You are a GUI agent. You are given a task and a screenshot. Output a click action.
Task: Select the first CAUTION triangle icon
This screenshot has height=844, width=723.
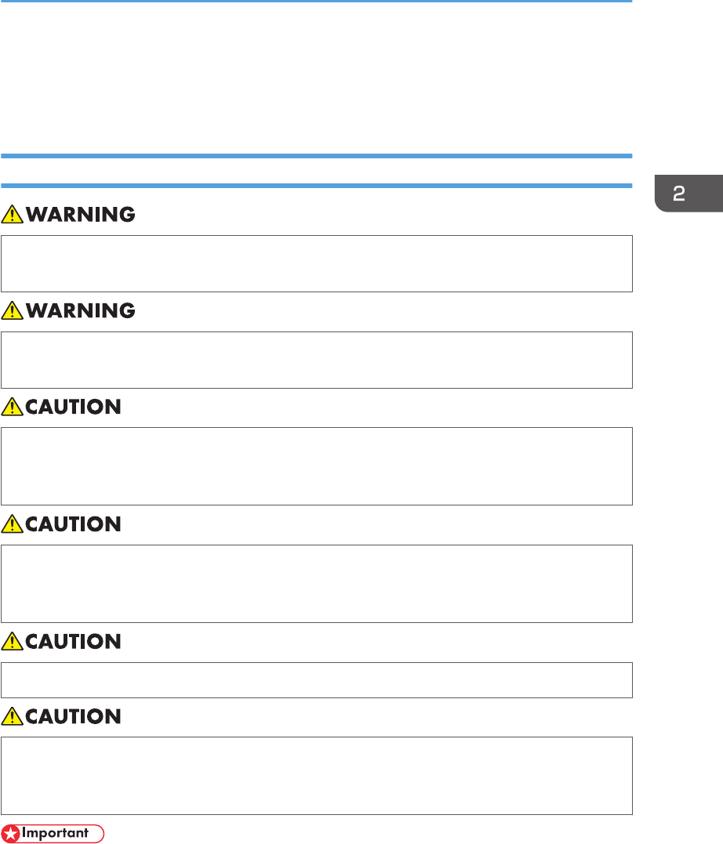pos(13,407)
